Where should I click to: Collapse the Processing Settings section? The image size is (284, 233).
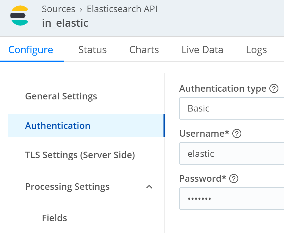[x=149, y=187]
